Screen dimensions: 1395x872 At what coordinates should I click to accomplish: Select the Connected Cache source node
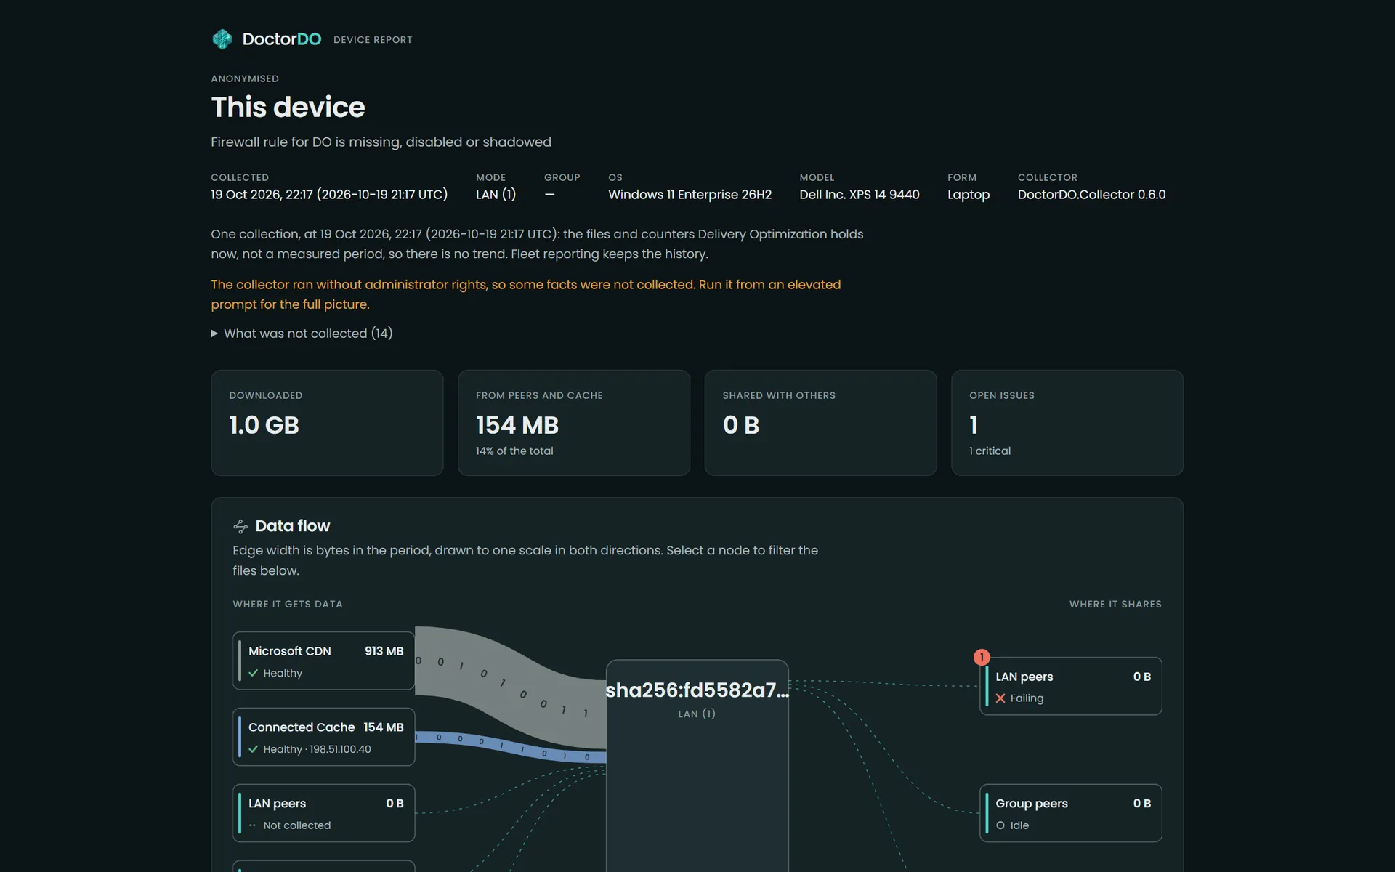coord(323,737)
